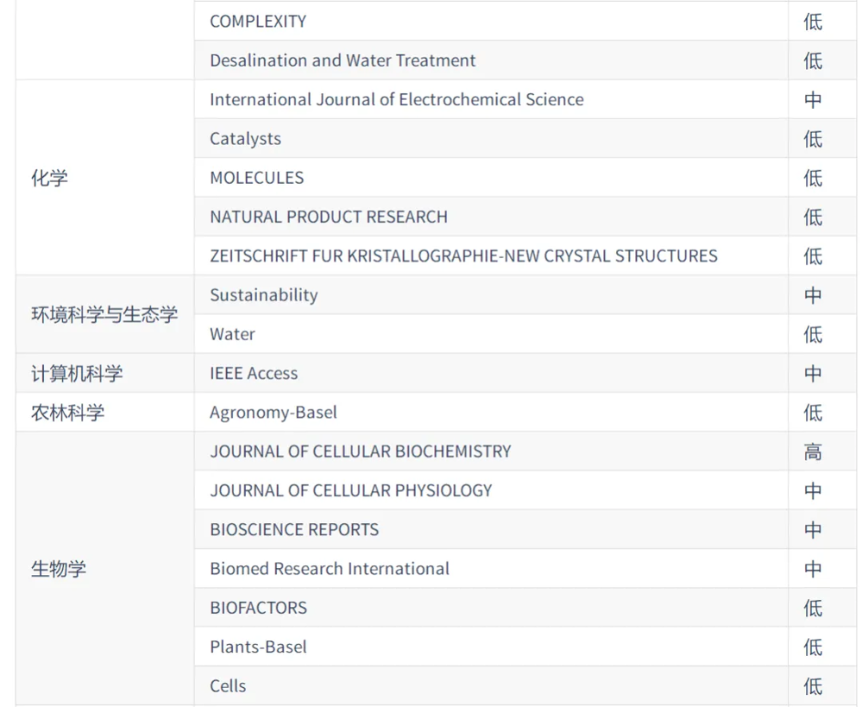
Task: Select the Water journal entry
Action: point(232,334)
